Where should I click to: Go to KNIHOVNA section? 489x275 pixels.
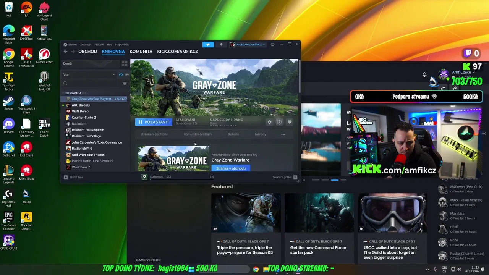113,52
